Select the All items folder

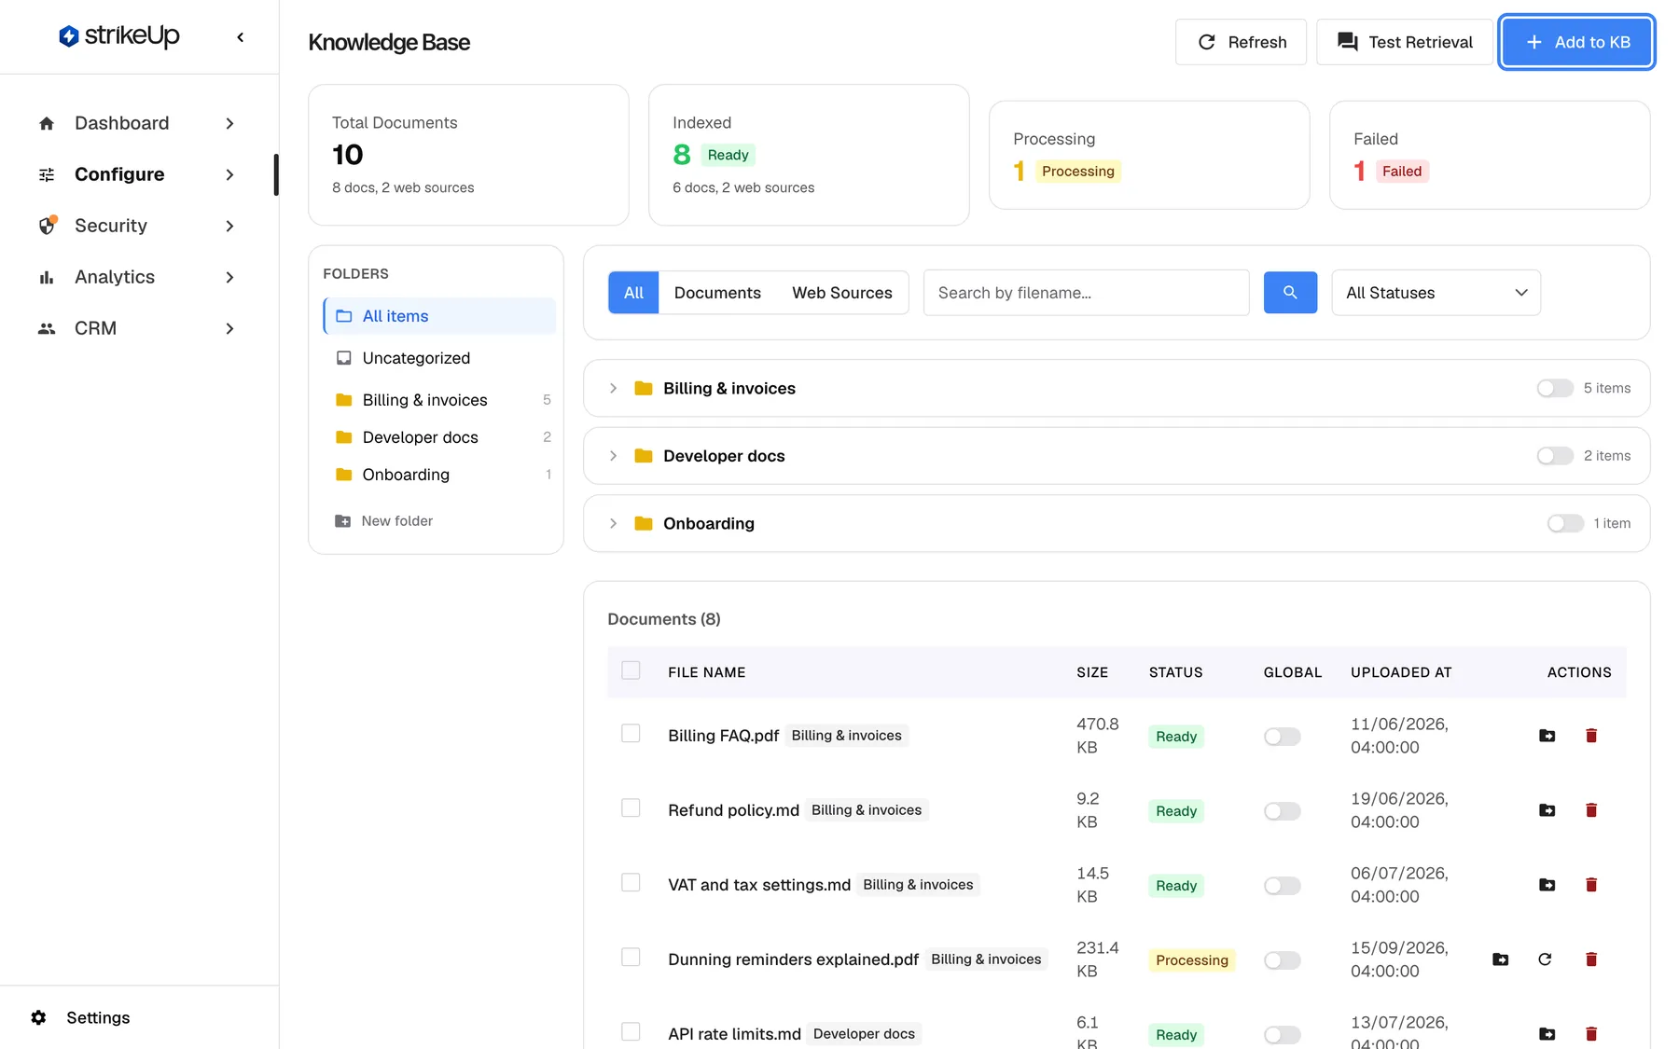439,316
